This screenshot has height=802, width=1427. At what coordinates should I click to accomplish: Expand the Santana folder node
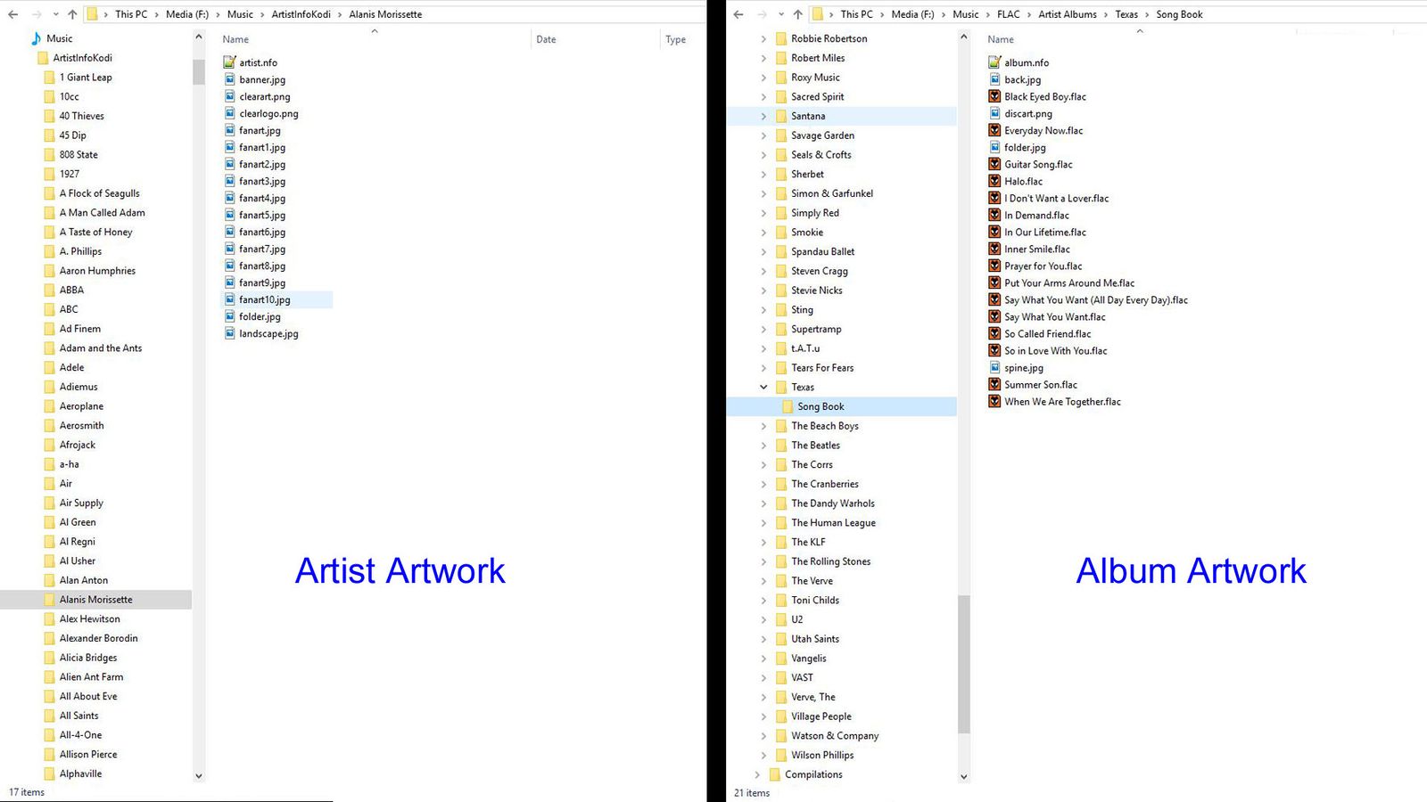click(763, 116)
